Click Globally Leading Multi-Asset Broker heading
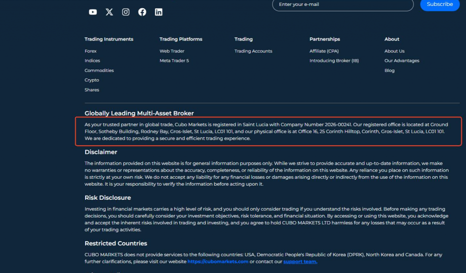 click(x=139, y=113)
